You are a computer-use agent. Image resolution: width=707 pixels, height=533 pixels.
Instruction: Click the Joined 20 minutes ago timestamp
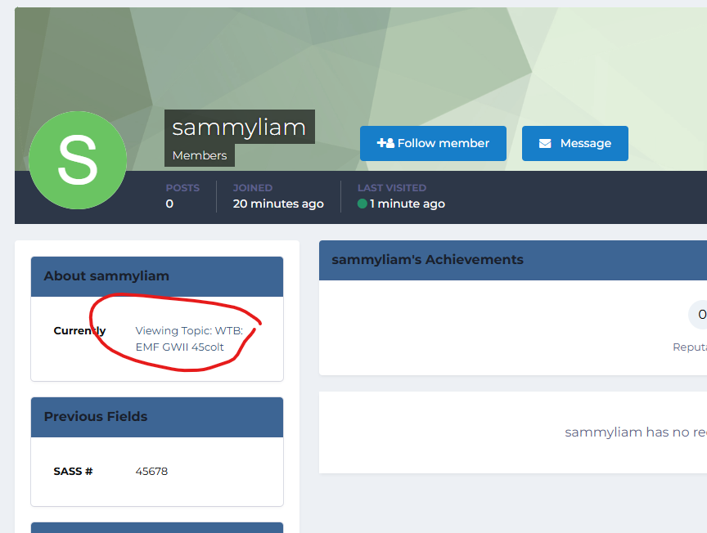tap(278, 204)
